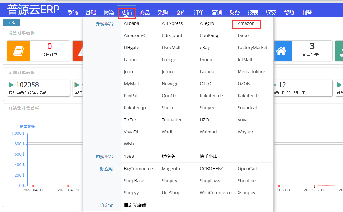Select the 拼多多 platform
343x212 pixels.
[x=168, y=156]
